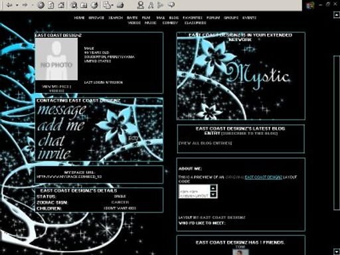Click the 'Zodiac Sign:' details label
The image size is (340, 255).
[52, 203]
